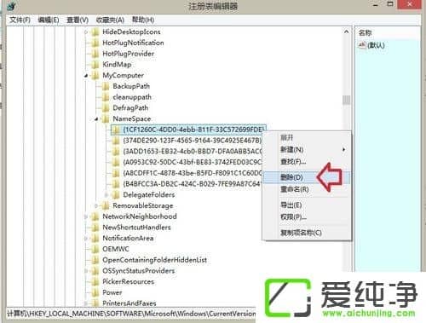
Task: Click the 名称 column header
Action: click(365, 32)
